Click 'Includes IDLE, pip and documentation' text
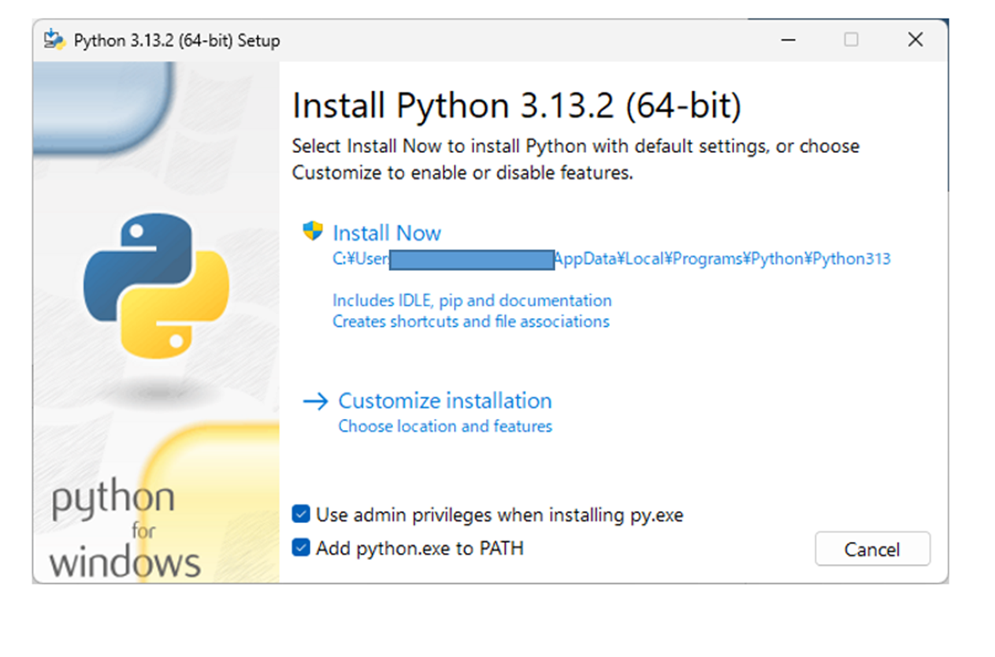The image size is (995, 657). (x=471, y=300)
